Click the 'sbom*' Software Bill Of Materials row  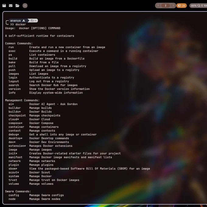click(x=79, y=169)
